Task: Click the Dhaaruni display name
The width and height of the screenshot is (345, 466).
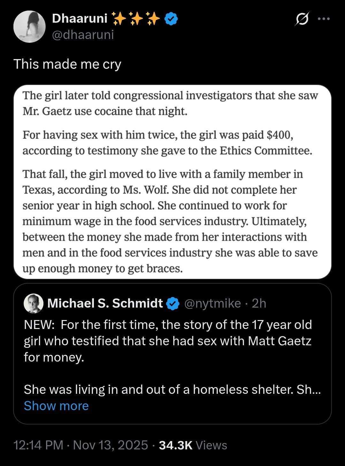Action: pos(80,19)
